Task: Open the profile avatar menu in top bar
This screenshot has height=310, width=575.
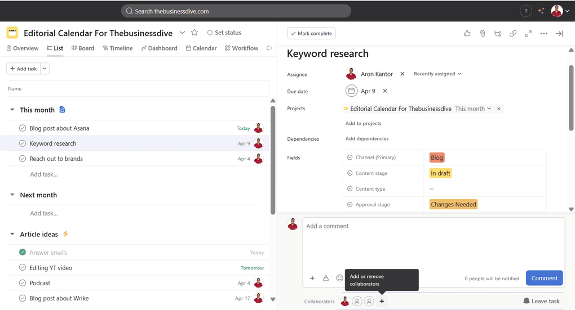Action: (560, 11)
